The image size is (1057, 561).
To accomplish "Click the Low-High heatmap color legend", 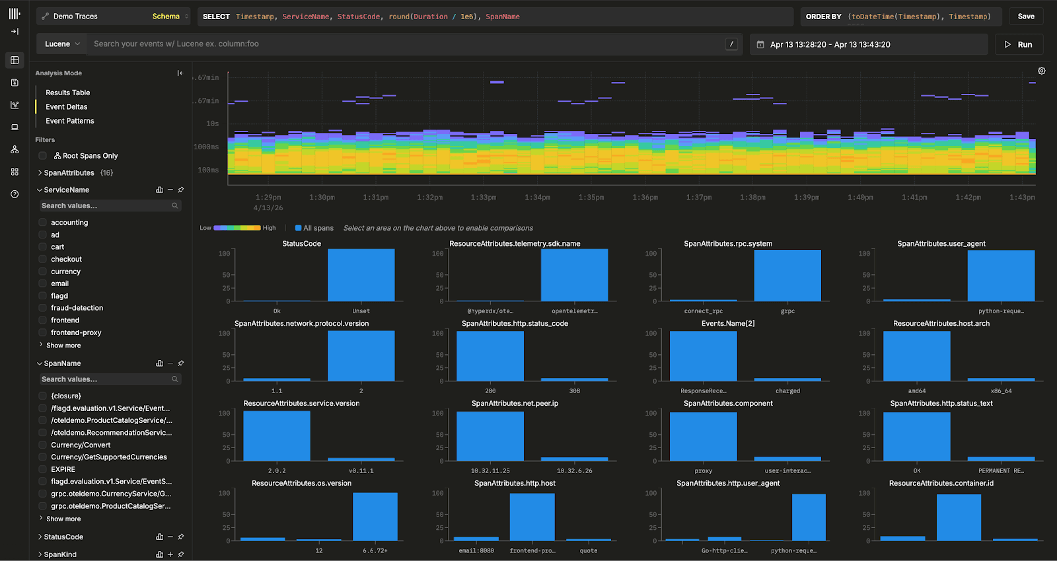I will pos(237,228).
